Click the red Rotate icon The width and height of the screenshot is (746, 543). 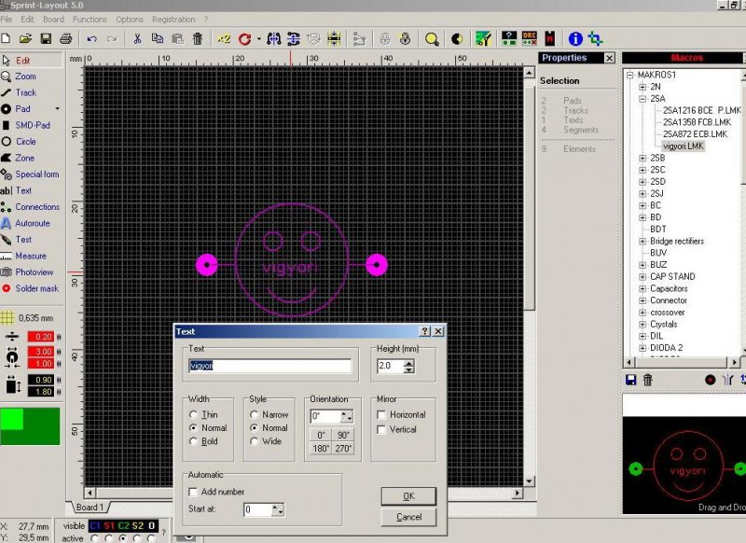[245, 39]
